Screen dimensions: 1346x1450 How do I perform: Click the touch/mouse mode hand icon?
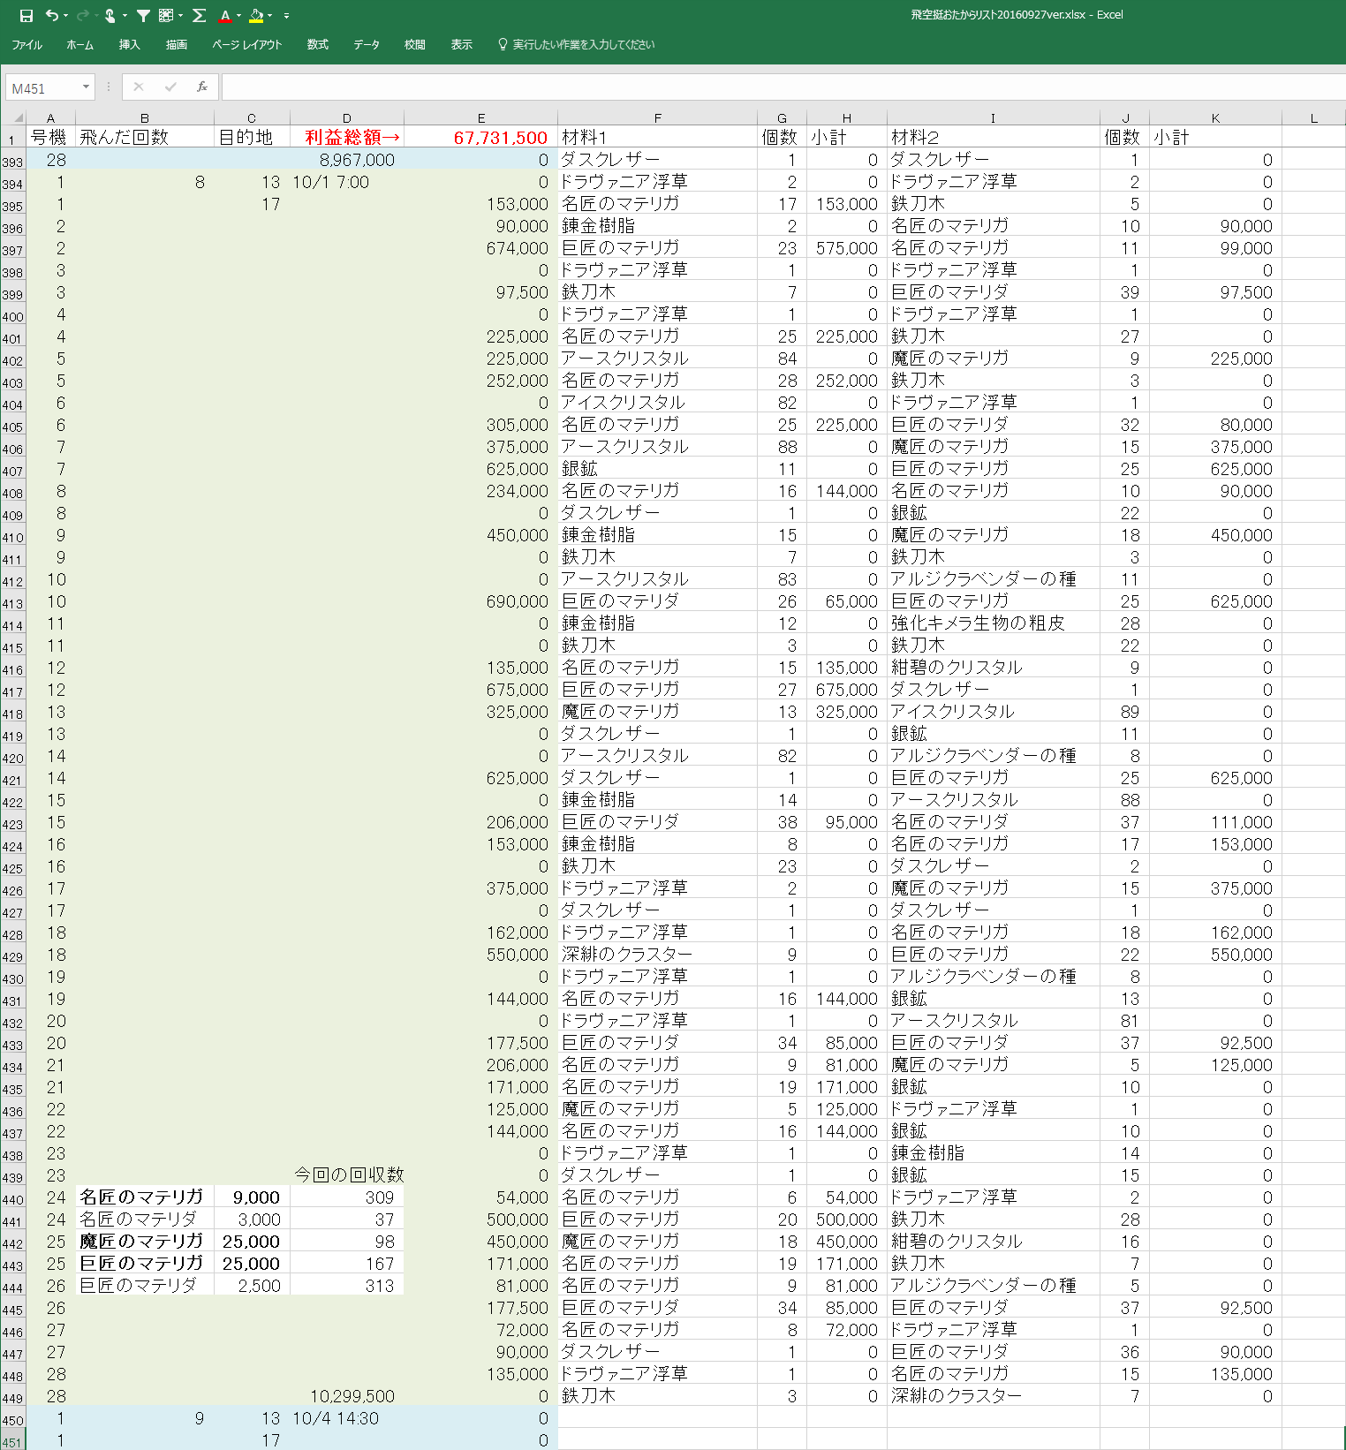coord(110,16)
